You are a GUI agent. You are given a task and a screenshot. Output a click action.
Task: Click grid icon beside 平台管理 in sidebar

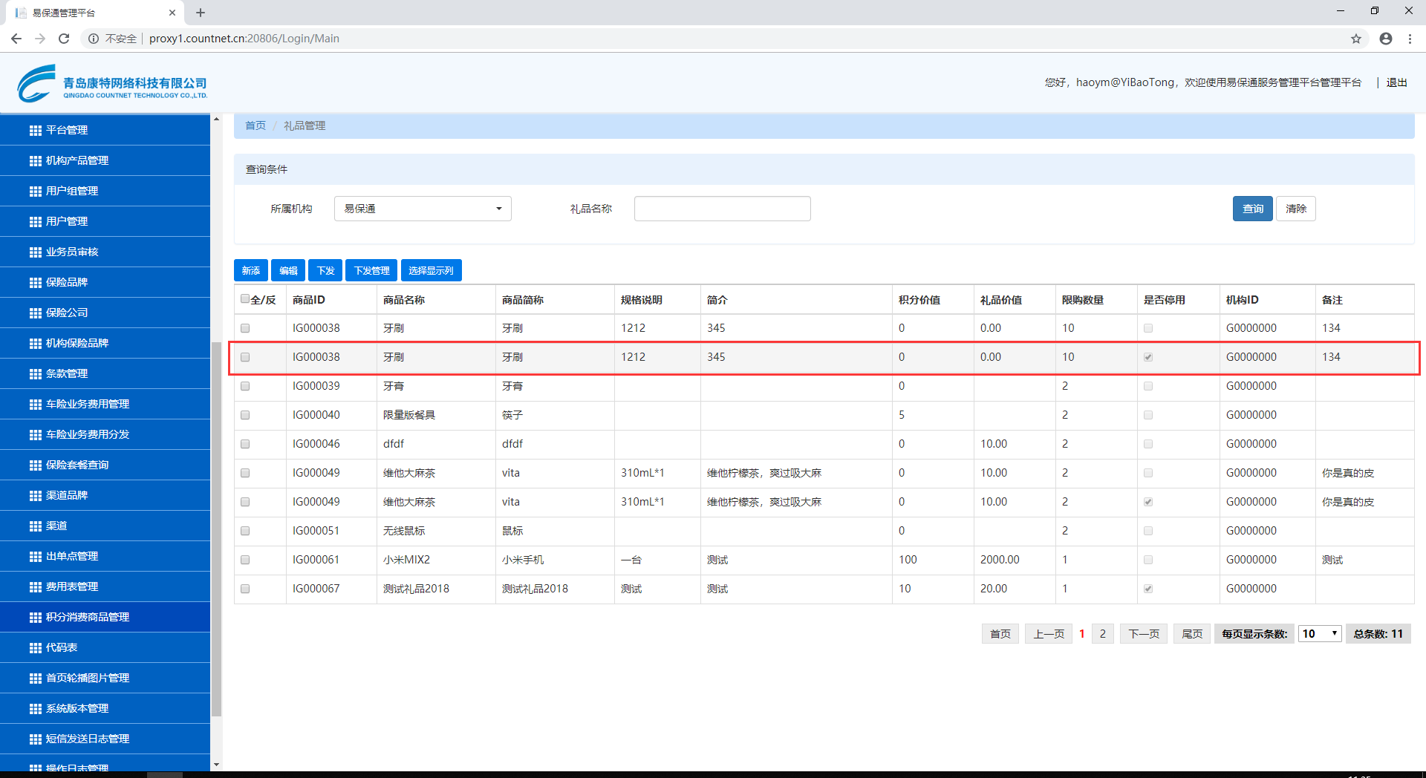click(35, 131)
